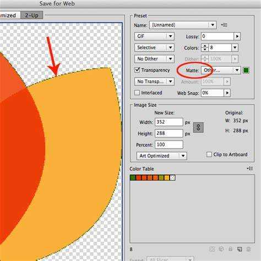261x261 pixels.
Task: Click the new color icon in Color Table
Action: pyautogui.click(x=240, y=249)
